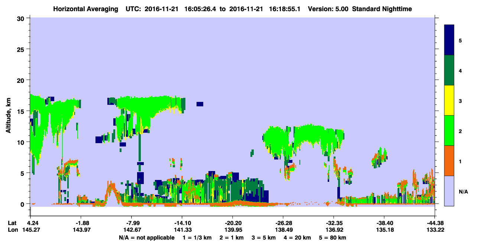Click the orange colorbar segment labeled 1
483x248 pixels.
click(449, 161)
